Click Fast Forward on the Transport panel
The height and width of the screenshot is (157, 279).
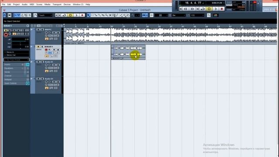coord(192,9)
